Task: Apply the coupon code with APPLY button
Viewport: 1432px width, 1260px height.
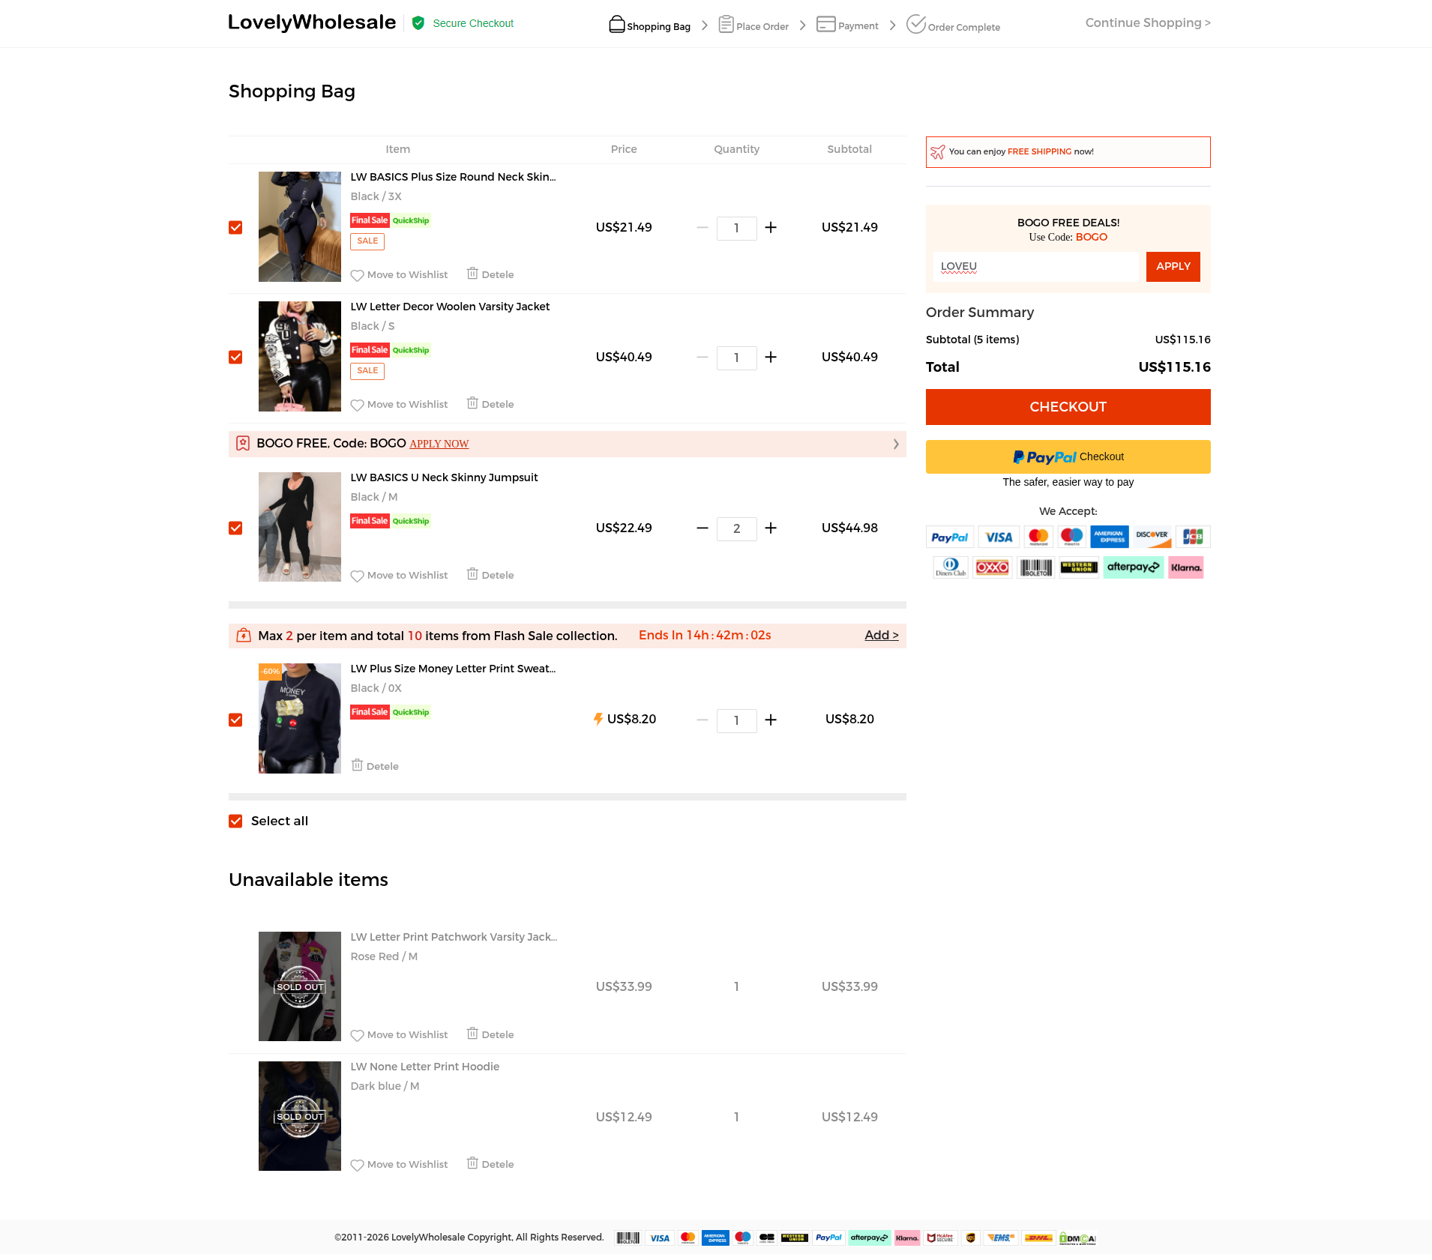Action: (1173, 267)
